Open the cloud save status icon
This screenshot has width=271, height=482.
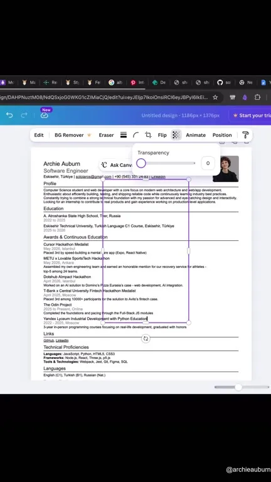click(x=45, y=115)
